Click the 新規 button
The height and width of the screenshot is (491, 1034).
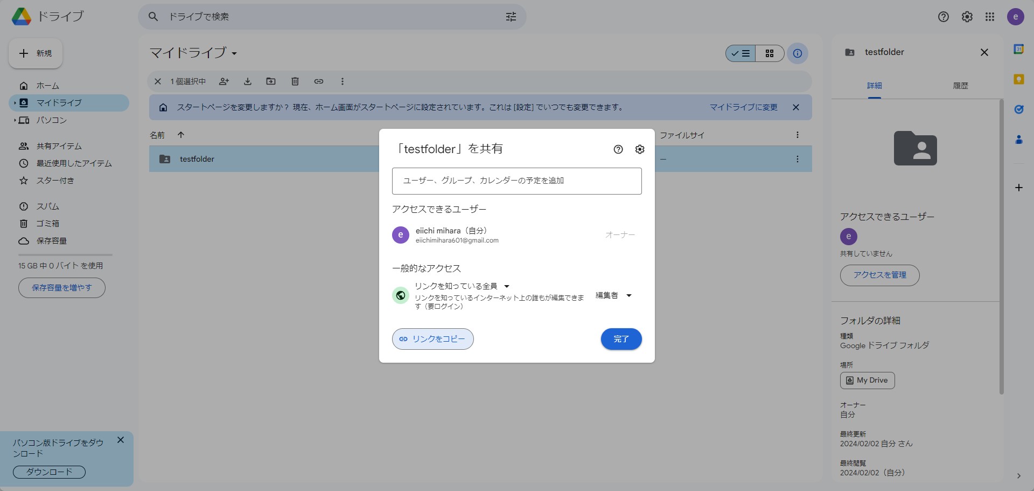point(36,53)
